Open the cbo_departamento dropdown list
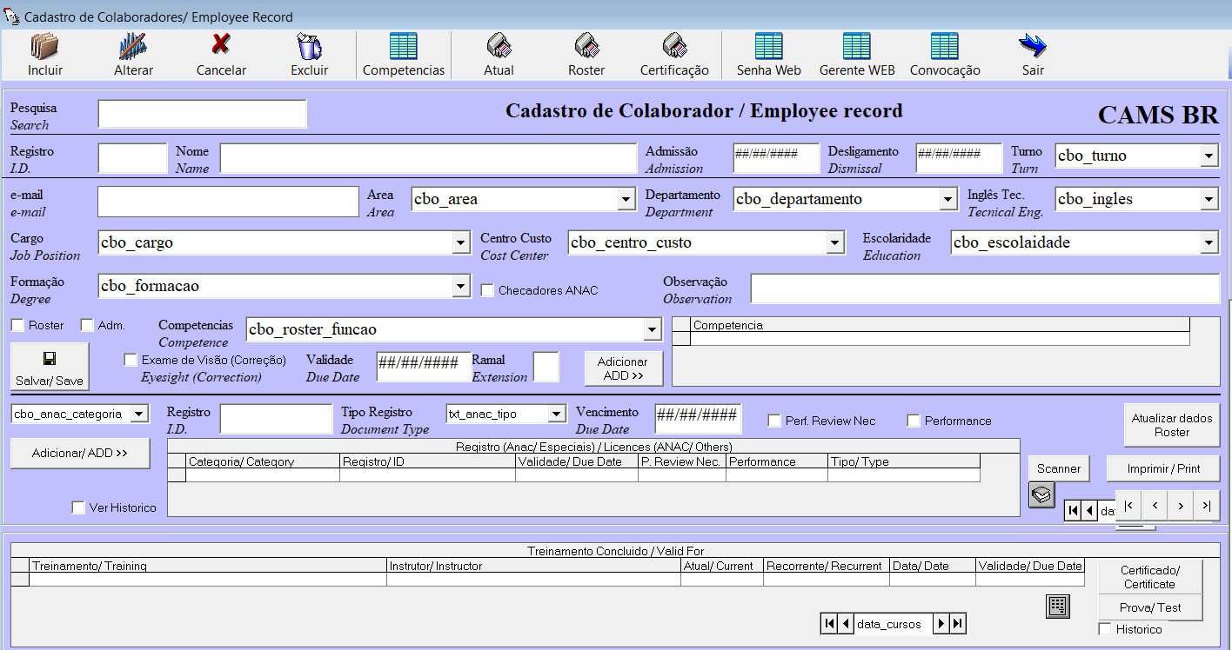 click(948, 200)
